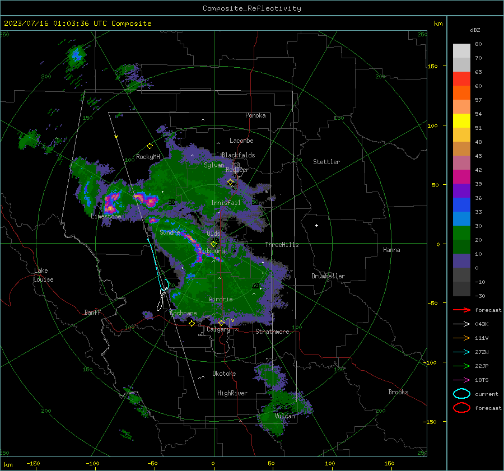
Task: Click the Sylvan label
Action: 214,165
